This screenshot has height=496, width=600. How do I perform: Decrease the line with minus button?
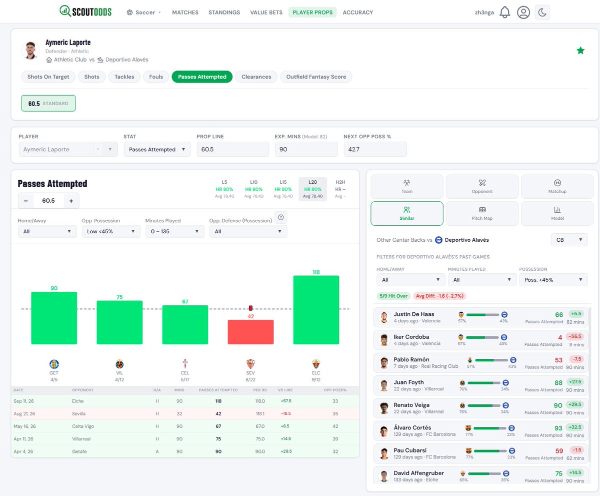(26, 201)
